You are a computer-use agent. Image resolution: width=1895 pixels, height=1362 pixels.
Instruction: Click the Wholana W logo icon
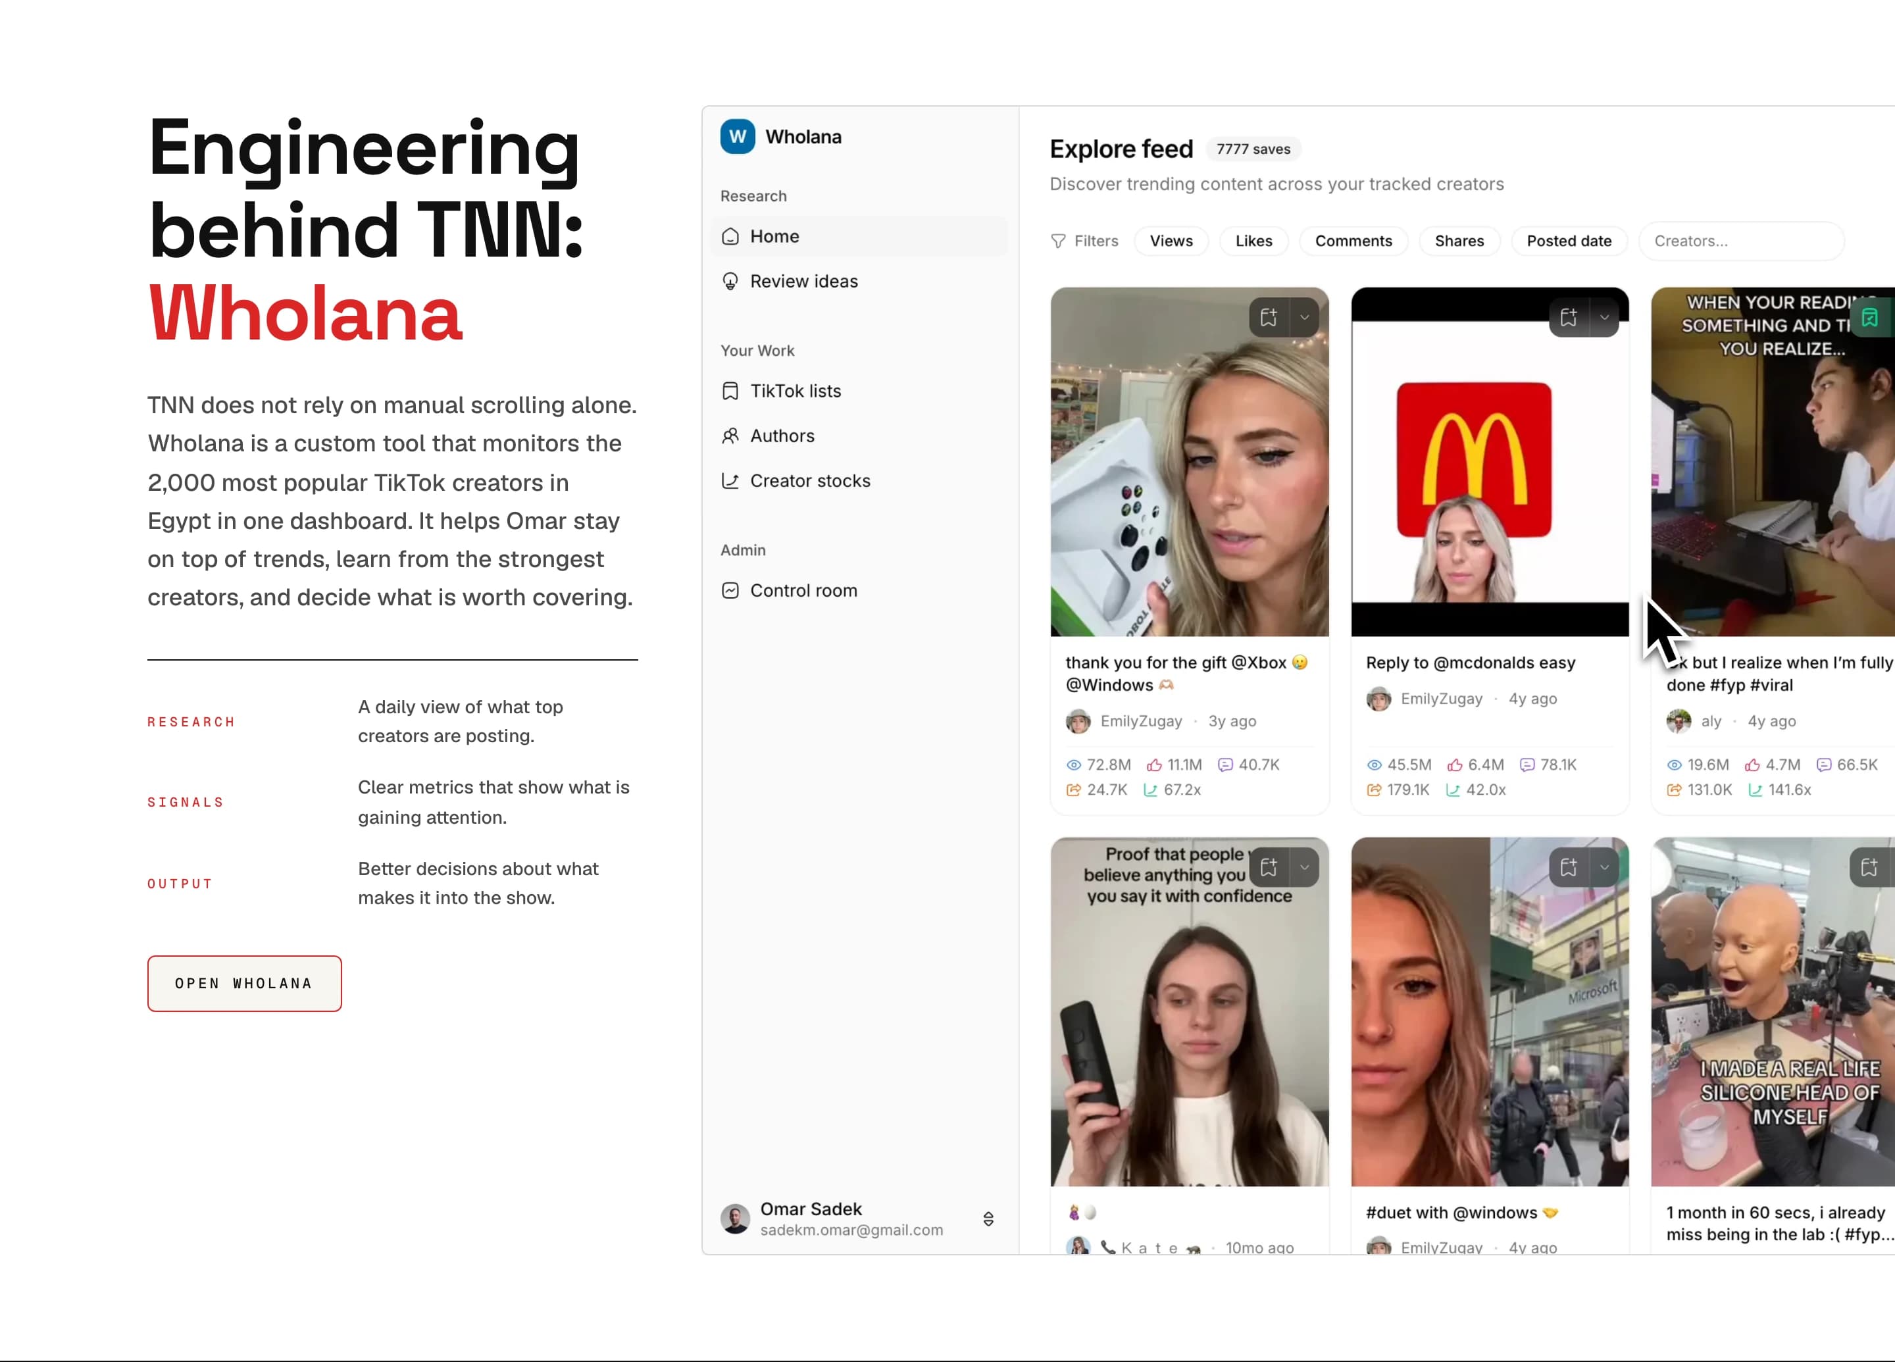click(737, 136)
